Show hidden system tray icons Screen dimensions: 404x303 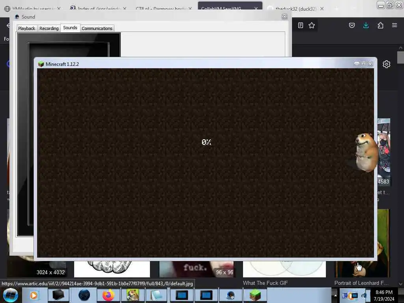pyautogui.click(x=335, y=295)
